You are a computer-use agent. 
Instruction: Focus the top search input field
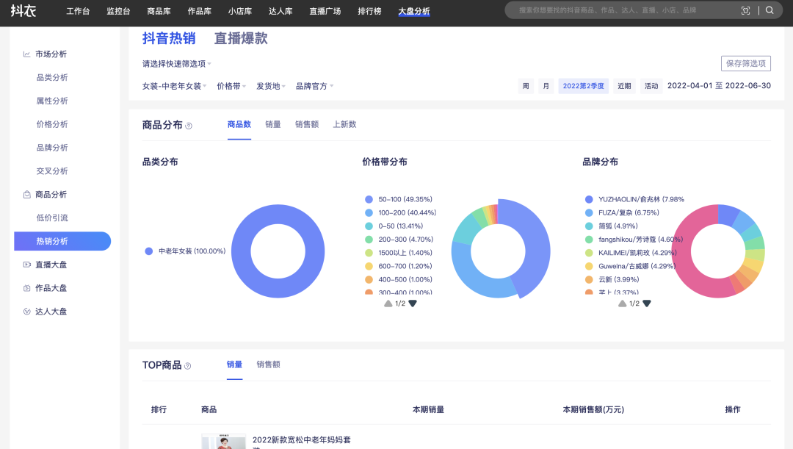[x=624, y=10]
